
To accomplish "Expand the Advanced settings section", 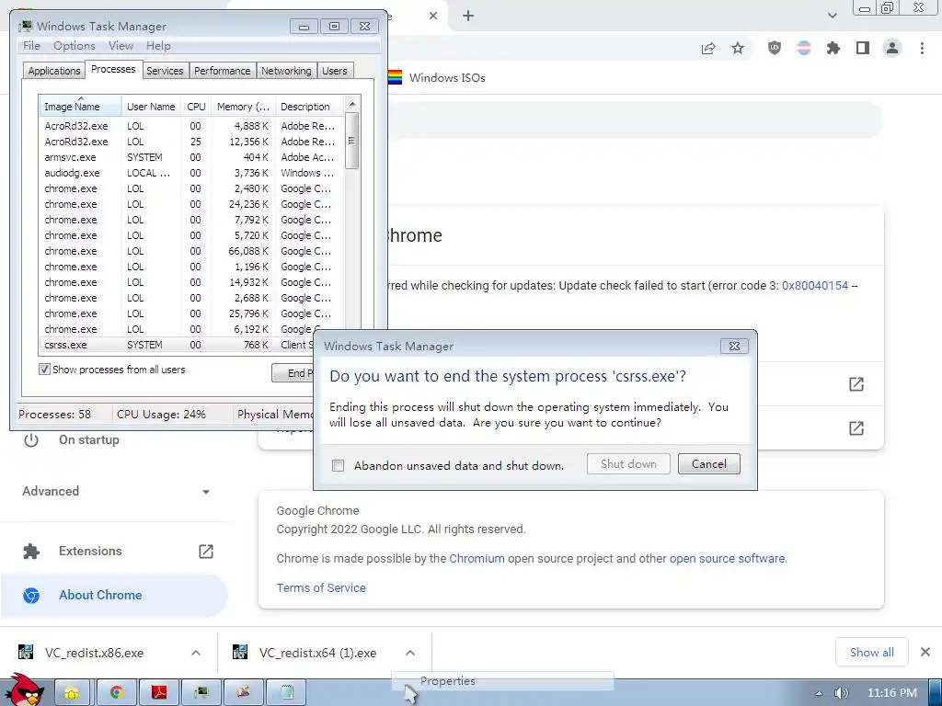I will tap(117, 492).
